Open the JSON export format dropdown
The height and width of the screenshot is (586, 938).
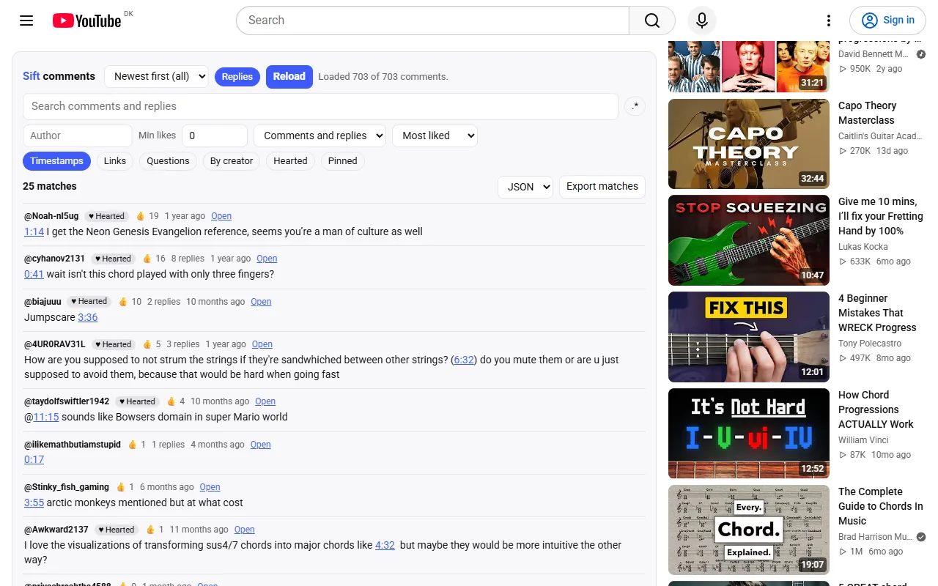click(x=525, y=187)
